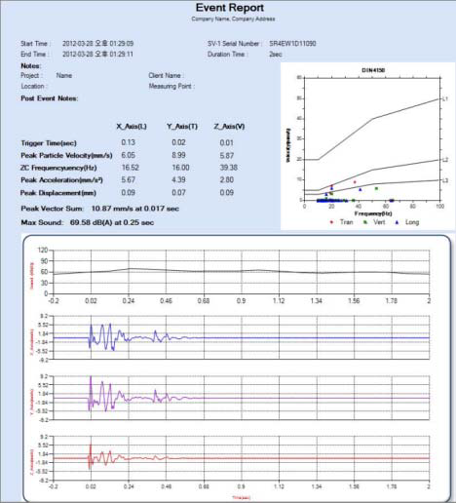This screenshot has height=503, width=456.
Task: Click the Peak Vector Sum value
Action: pyautogui.click(x=135, y=209)
